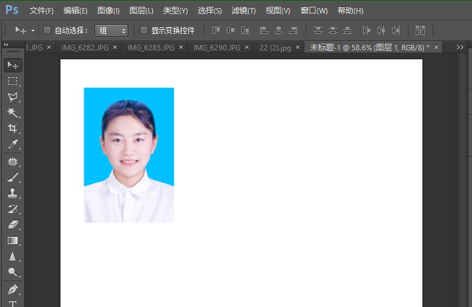Select the Clone Stamp tool

tap(13, 193)
